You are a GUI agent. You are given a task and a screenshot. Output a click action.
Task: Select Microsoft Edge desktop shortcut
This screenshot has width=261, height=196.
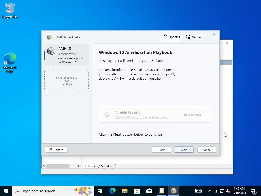[10, 63]
